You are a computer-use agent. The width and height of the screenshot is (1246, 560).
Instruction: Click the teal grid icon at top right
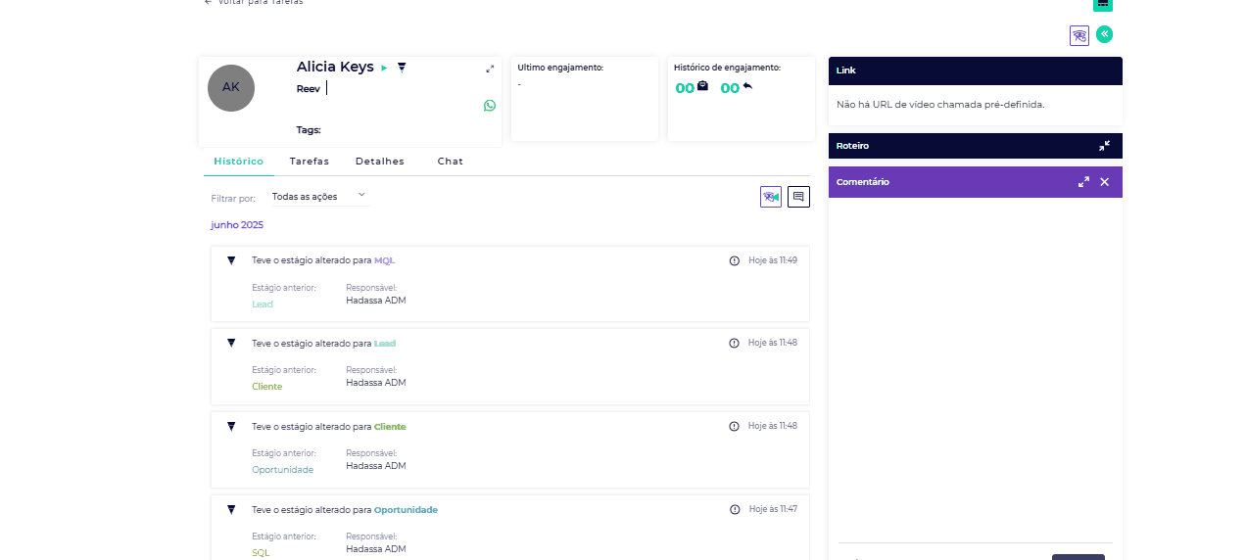[x=1103, y=5]
